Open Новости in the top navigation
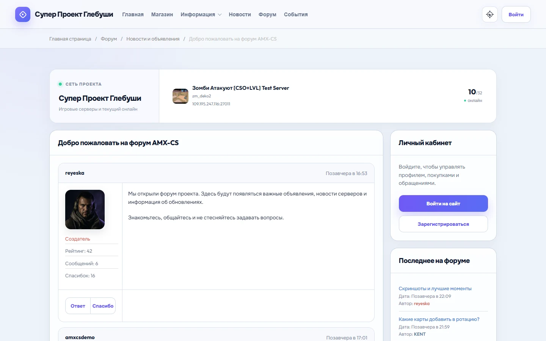This screenshot has width=546, height=341. tap(240, 14)
